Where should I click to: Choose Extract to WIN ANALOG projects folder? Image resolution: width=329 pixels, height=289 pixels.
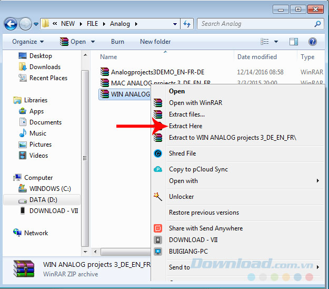[232, 138]
